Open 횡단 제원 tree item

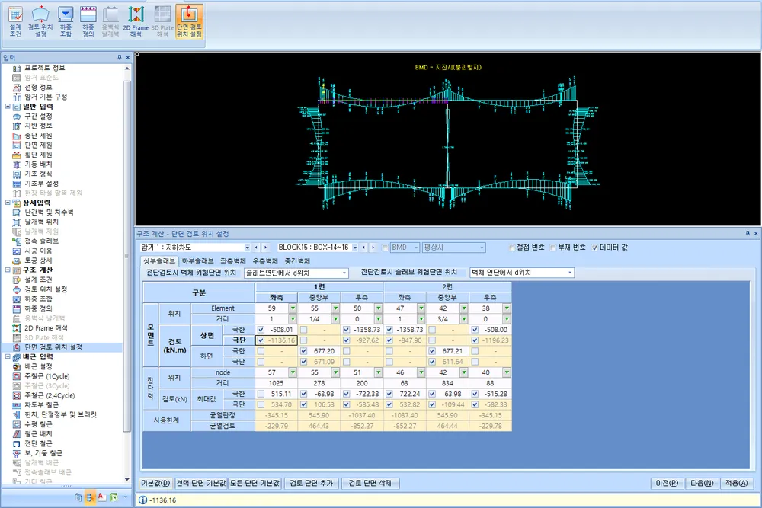pyautogui.click(x=38, y=155)
